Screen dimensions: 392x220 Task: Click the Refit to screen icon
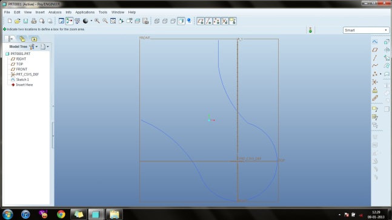(x=113, y=21)
